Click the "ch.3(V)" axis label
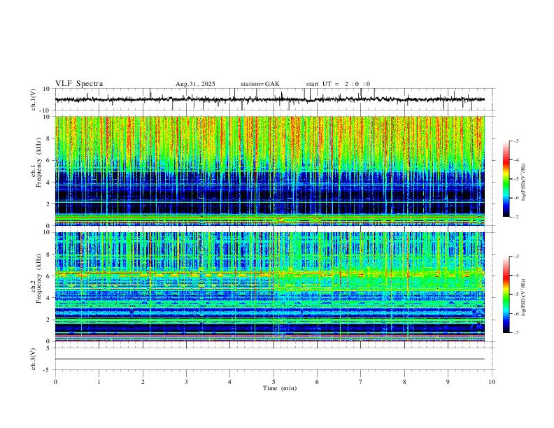This screenshot has height=428, width=554. point(34,359)
